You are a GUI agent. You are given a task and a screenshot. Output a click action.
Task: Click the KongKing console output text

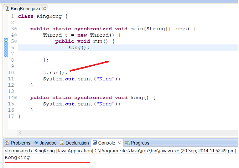(17, 157)
